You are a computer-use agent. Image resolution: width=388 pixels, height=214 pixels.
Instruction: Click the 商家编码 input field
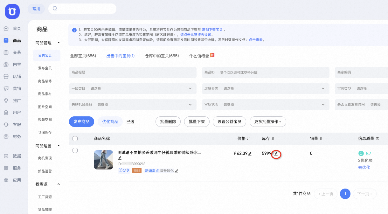[361, 72]
